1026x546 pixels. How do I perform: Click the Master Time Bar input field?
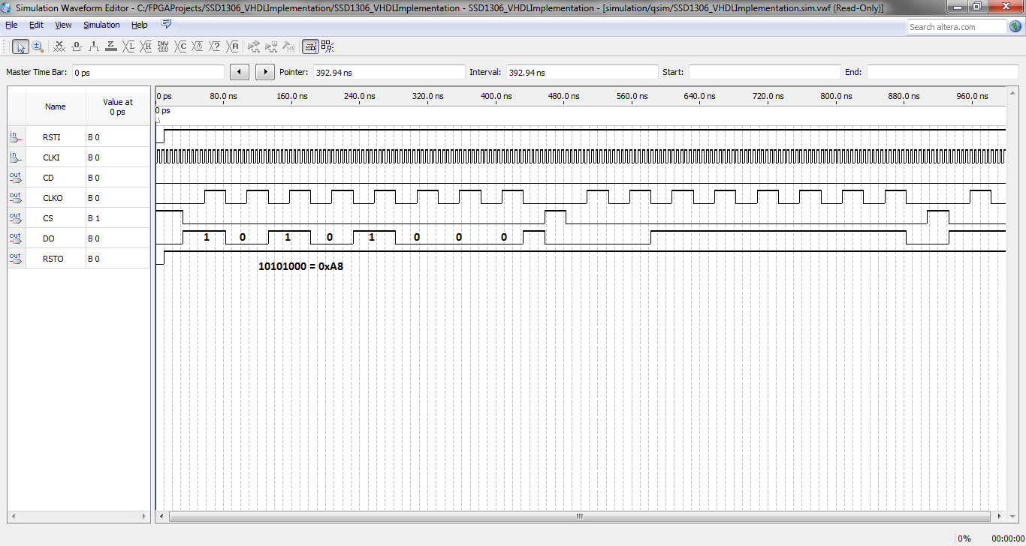(x=147, y=73)
